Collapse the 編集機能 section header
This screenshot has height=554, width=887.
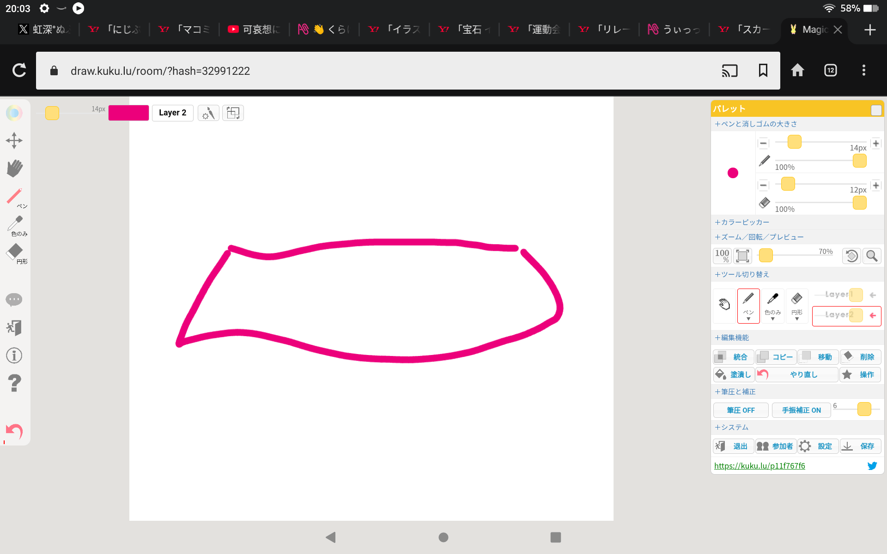click(732, 337)
